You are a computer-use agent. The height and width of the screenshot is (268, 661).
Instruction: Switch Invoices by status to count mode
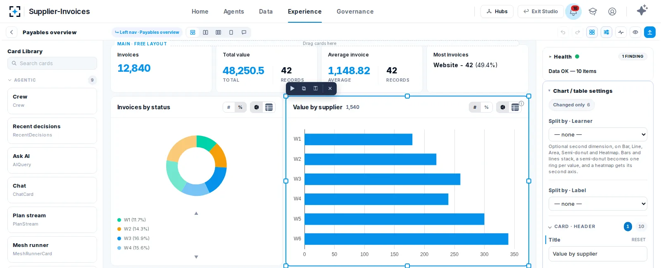[x=228, y=107]
